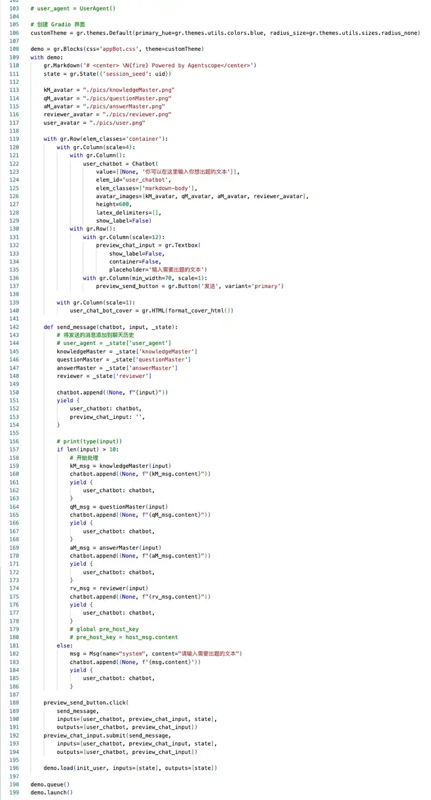This screenshot has width=431, height=800.
Task: Click the 'preview_send_button.click(' line
Action: pyautogui.click(x=86, y=702)
